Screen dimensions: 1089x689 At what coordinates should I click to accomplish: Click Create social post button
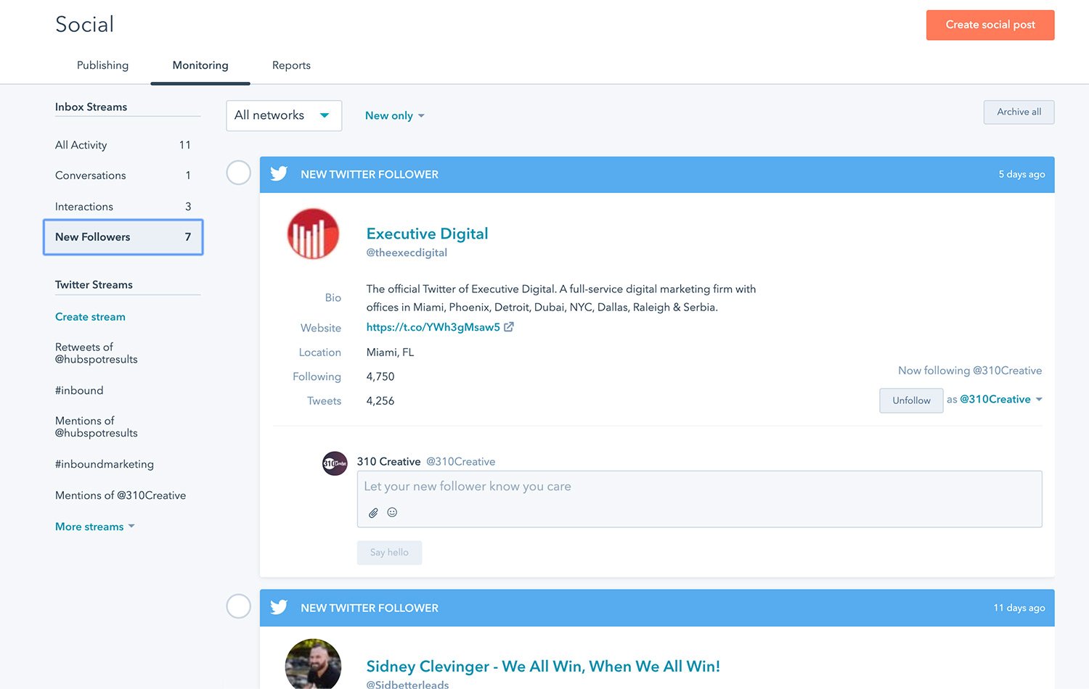tap(990, 25)
